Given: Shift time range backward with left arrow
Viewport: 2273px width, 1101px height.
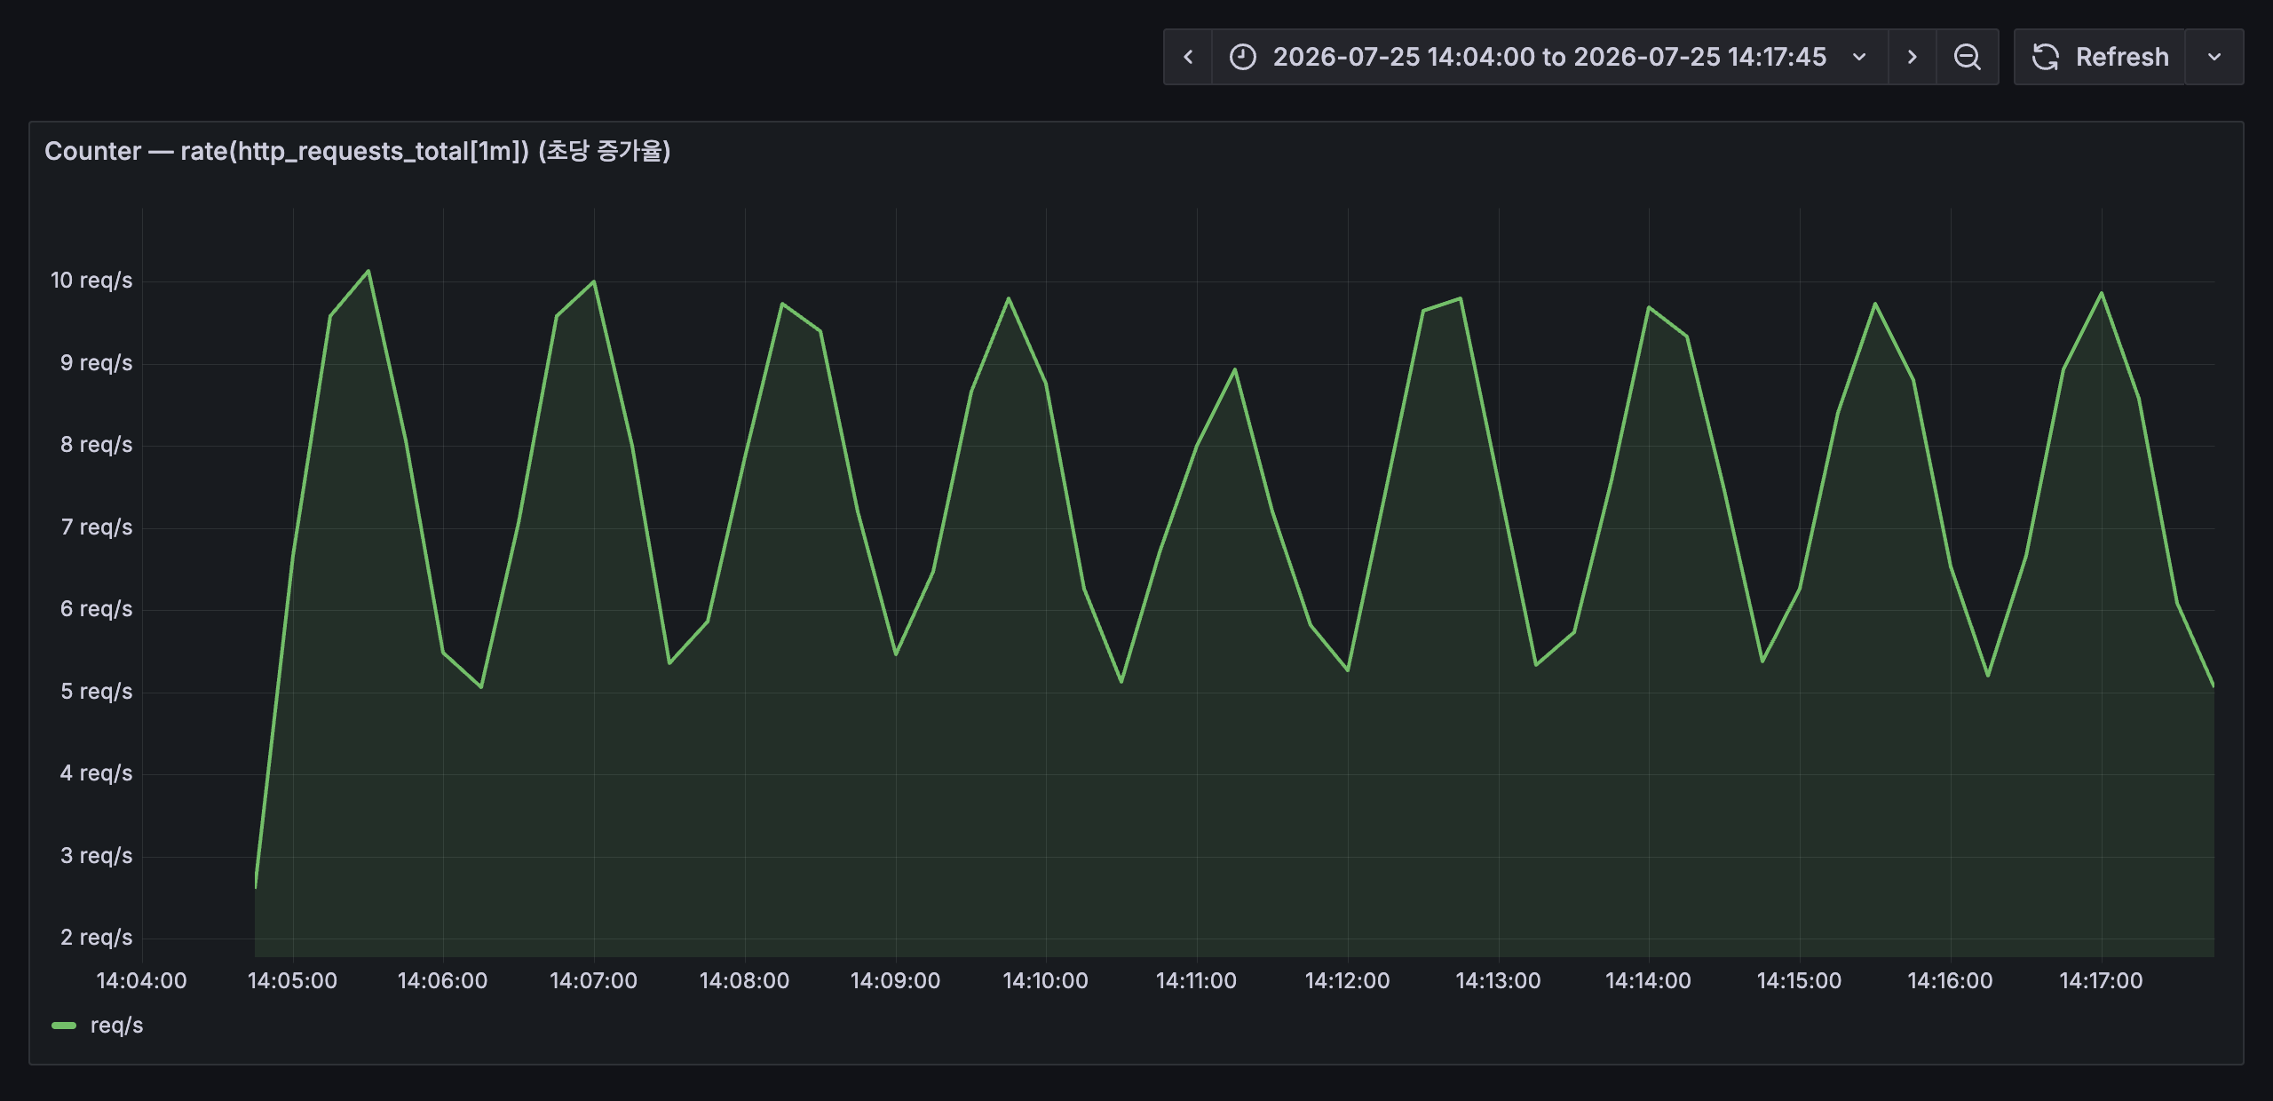Looking at the screenshot, I should [x=1188, y=57].
